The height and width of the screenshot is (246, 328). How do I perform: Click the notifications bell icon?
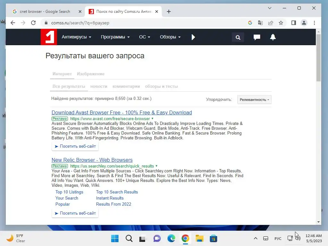coord(273,37)
